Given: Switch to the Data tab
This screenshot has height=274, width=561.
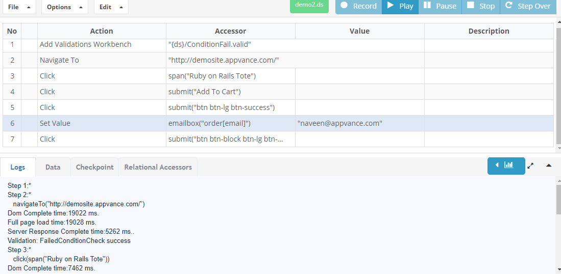Looking at the screenshot, I should [x=53, y=167].
